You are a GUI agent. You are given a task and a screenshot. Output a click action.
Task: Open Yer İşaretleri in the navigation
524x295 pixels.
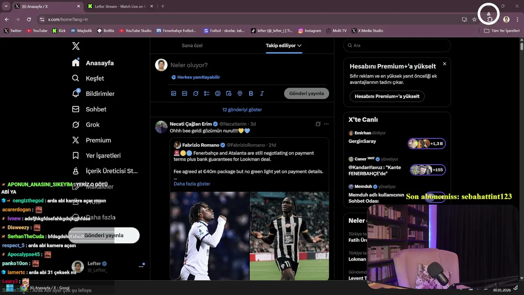tap(96, 156)
